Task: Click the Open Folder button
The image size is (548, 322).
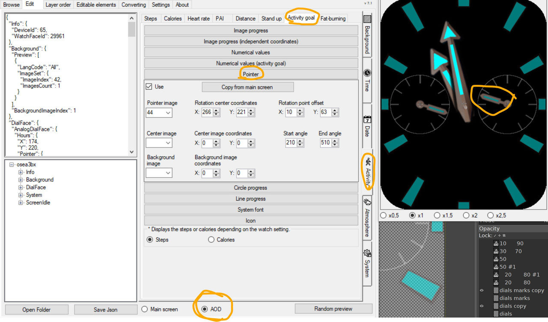Action: pos(36,310)
